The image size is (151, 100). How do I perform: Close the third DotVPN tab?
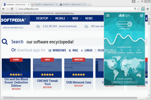coord(85,5)
